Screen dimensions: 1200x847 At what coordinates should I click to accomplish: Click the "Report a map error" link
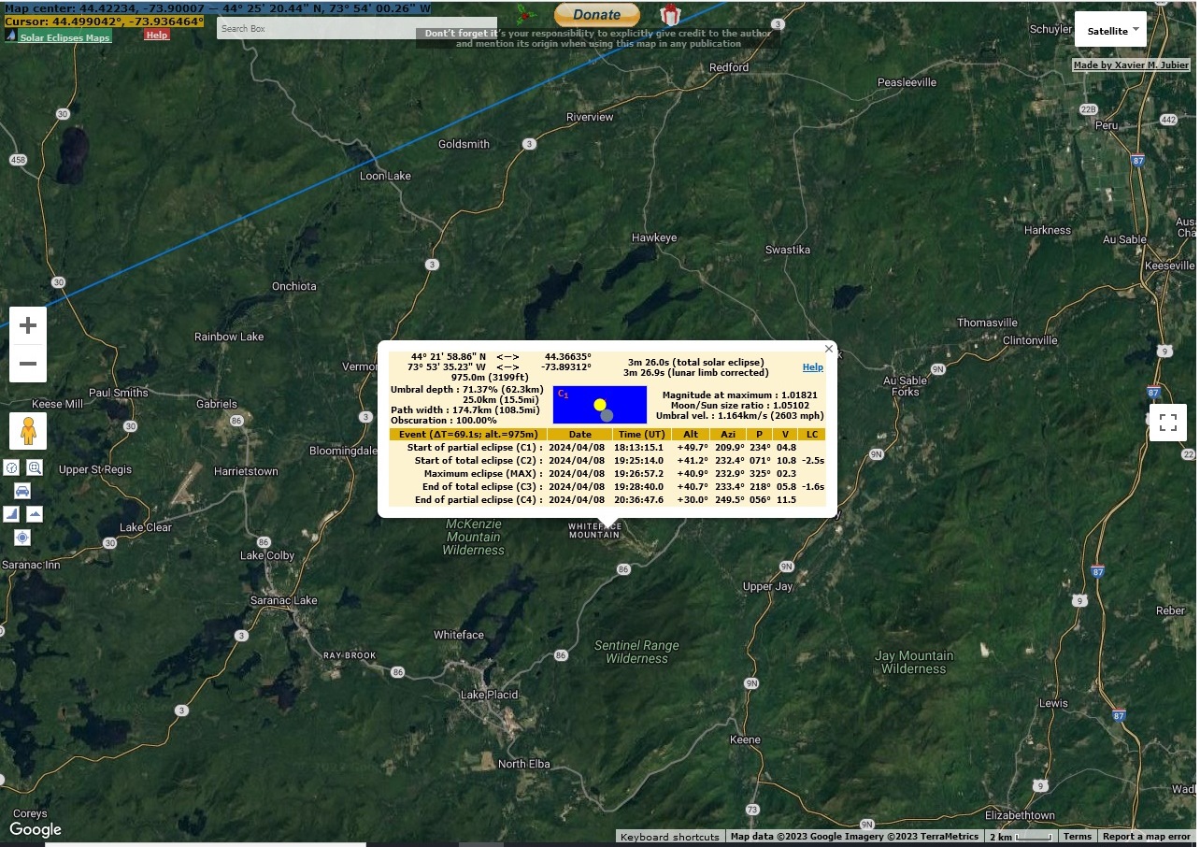tap(1146, 836)
